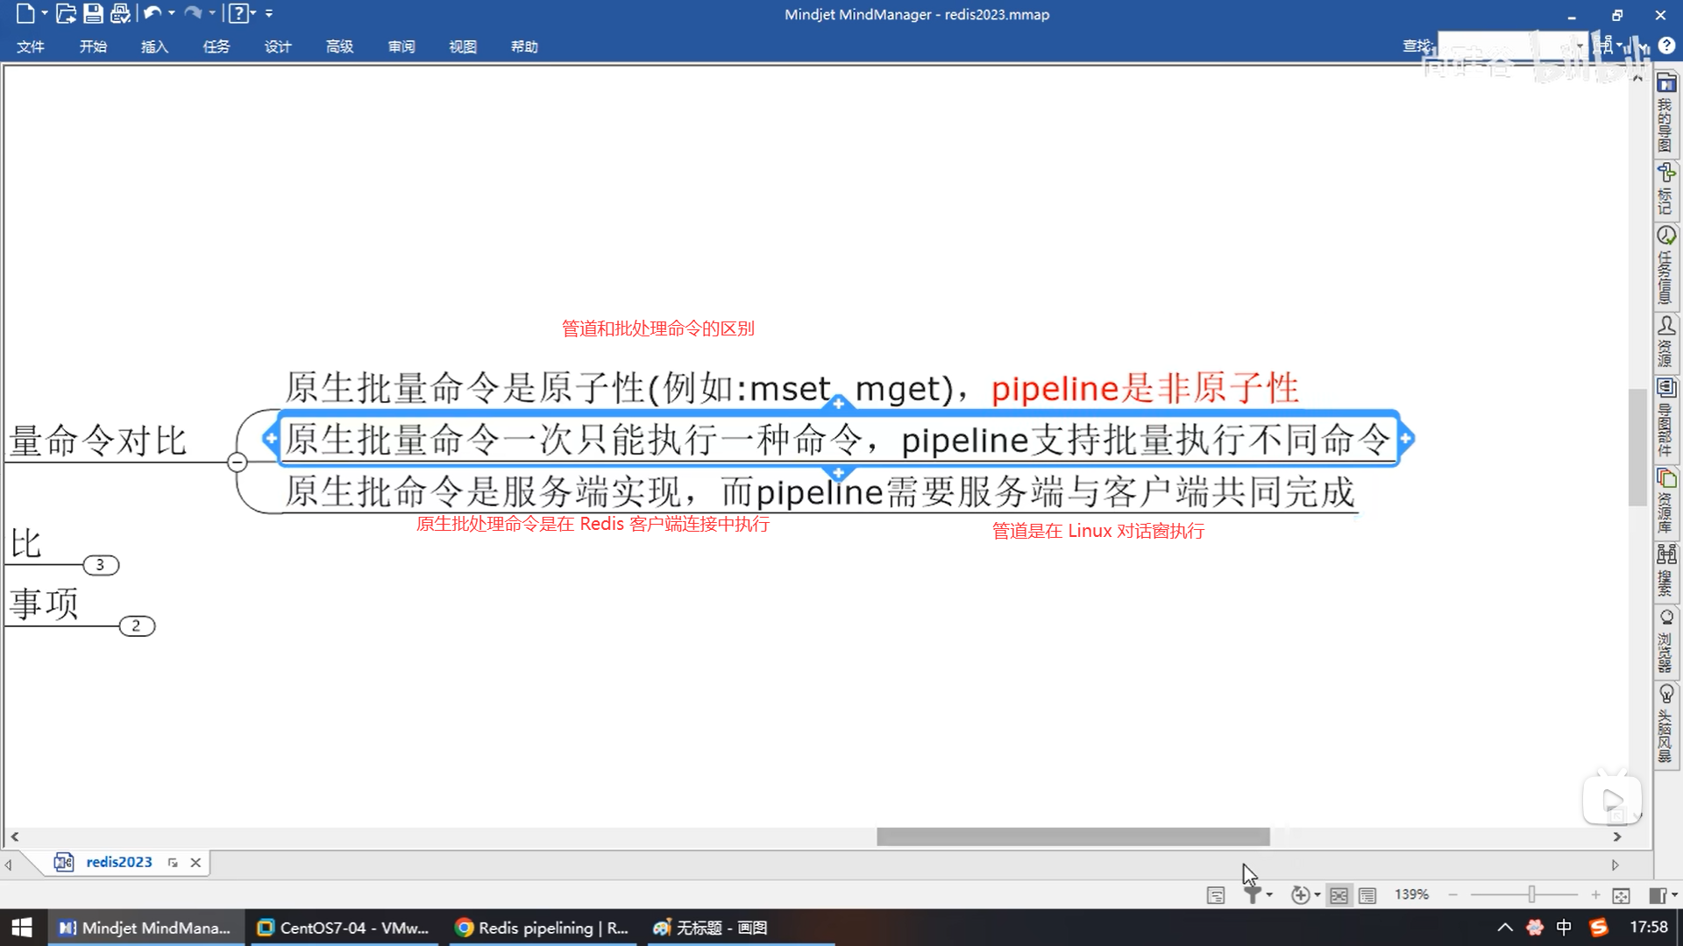Open the 视图 ribbon tab

[x=463, y=46]
